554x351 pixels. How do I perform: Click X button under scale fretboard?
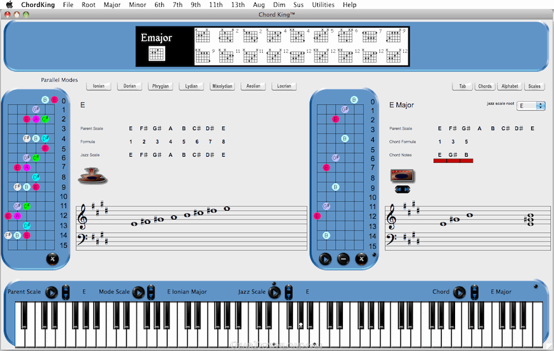click(x=52, y=259)
